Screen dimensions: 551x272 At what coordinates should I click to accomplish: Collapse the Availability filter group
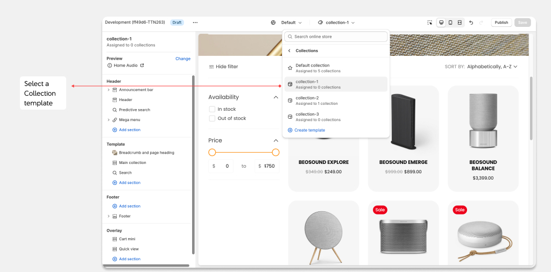click(275, 97)
